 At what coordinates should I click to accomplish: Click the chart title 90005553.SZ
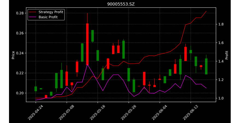[x=121, y=4]
